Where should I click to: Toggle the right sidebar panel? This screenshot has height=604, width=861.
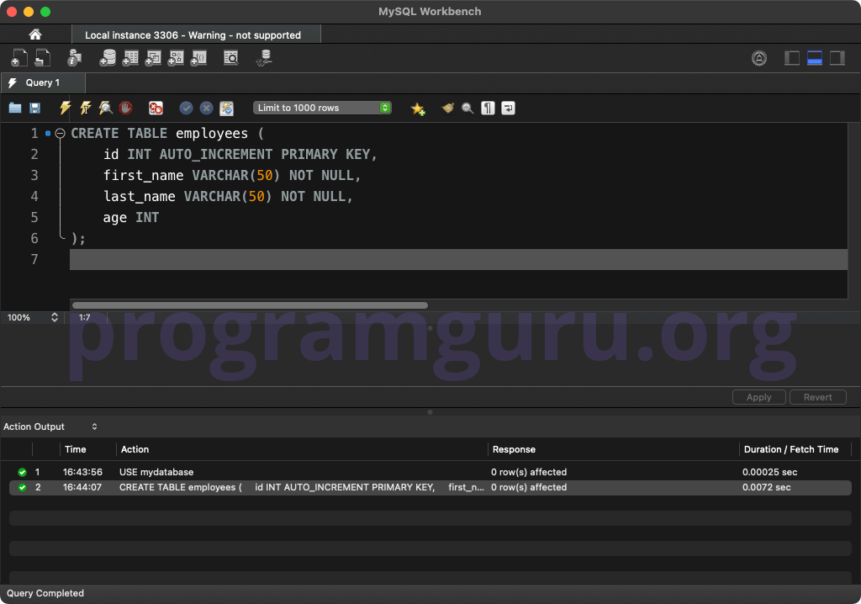[837, 58]
